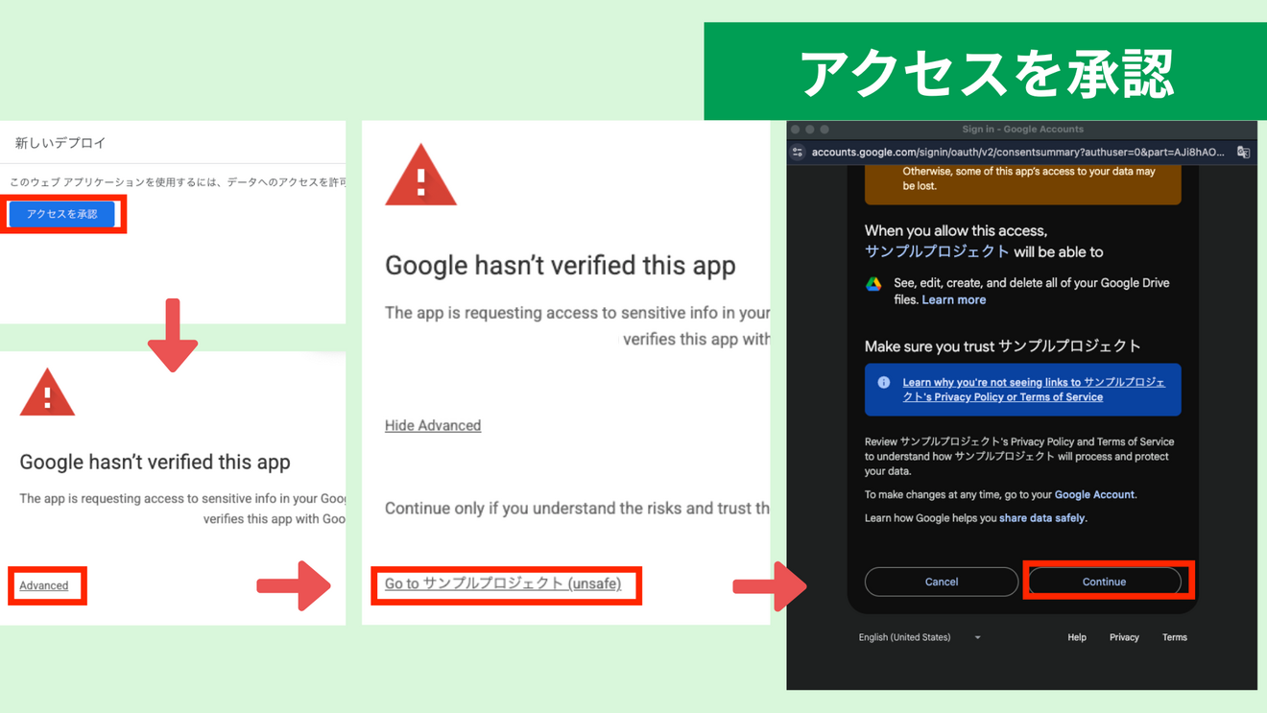Click the 'Make sure you trust サンプルプロジェクト' heading
This screenshot has height=713, width=1267.
click(x=1002, y=346)
